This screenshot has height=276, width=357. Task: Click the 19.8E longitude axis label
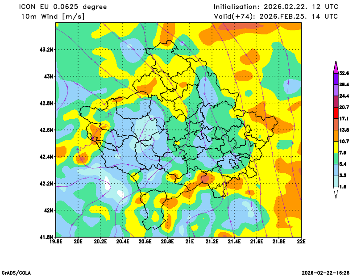tap(56, 242)
